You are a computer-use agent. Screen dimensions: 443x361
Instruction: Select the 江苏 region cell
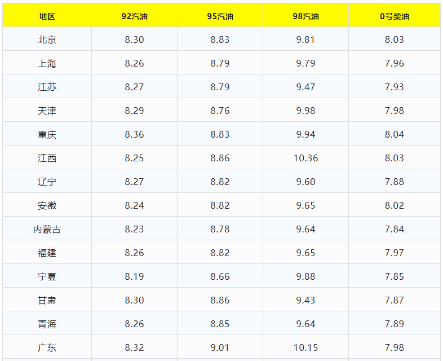coord(47,87)
